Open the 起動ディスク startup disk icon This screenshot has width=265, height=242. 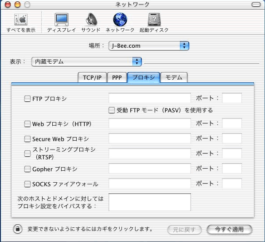click(154, 19)
